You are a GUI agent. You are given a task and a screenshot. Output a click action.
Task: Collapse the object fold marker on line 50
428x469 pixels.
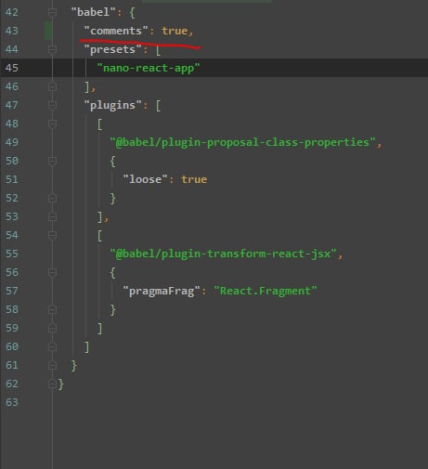(52, 161)
